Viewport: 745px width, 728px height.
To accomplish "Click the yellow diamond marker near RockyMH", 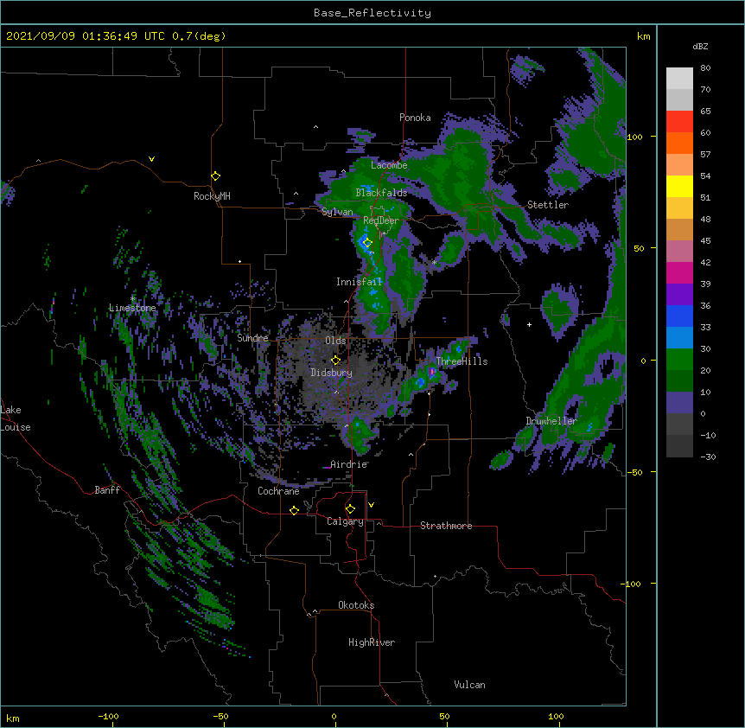I will 215,176.
